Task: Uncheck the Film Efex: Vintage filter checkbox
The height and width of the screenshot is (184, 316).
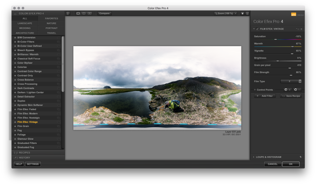Action: 257,29
